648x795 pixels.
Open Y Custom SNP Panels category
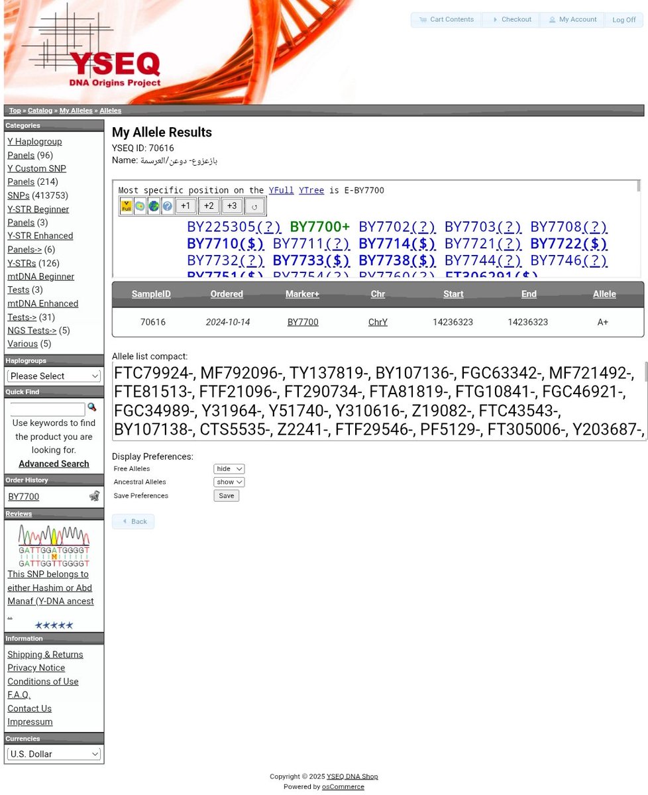[x=36, y=175]
